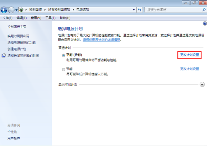207x146 pixels.
Task: Open the 文件(F) menu
Action: [7, 18]
